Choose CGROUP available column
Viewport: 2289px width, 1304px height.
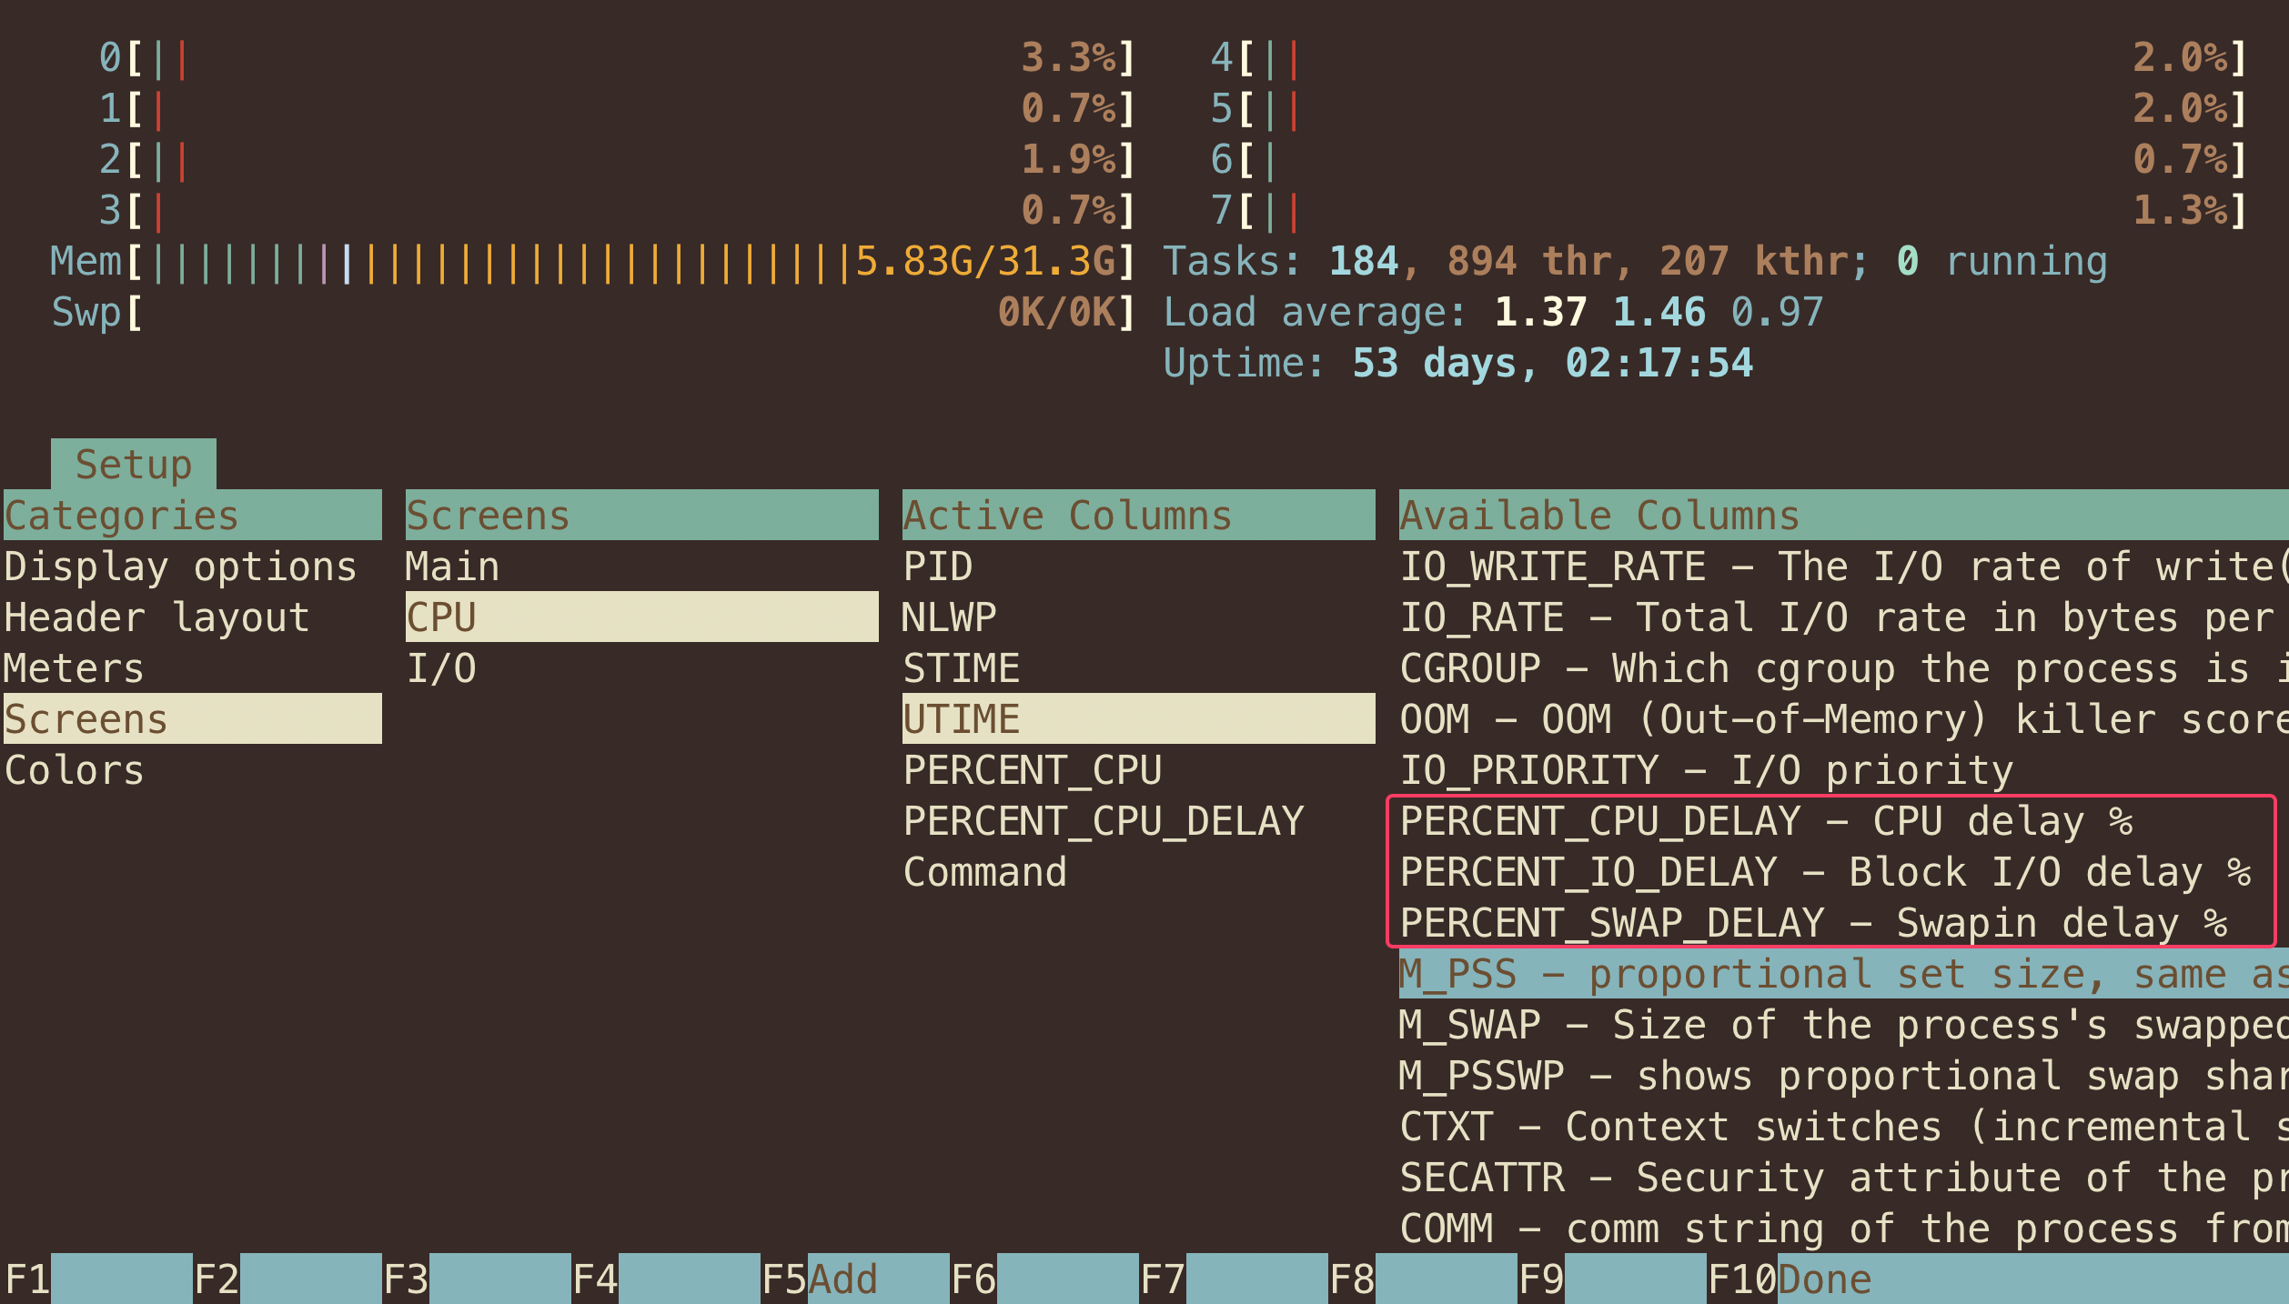pos(1843,668)
